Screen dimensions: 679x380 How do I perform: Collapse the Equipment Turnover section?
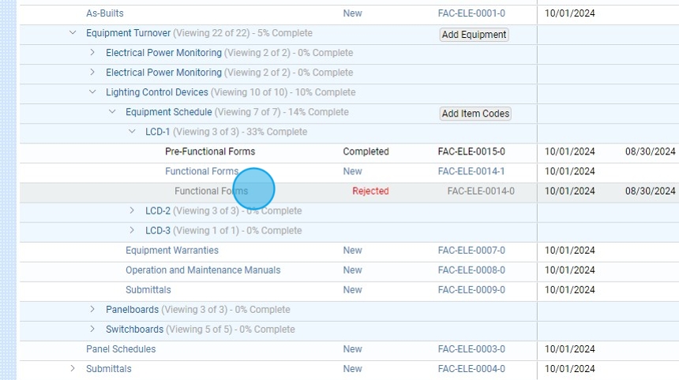pyautogui.click(x=73, y=33)
